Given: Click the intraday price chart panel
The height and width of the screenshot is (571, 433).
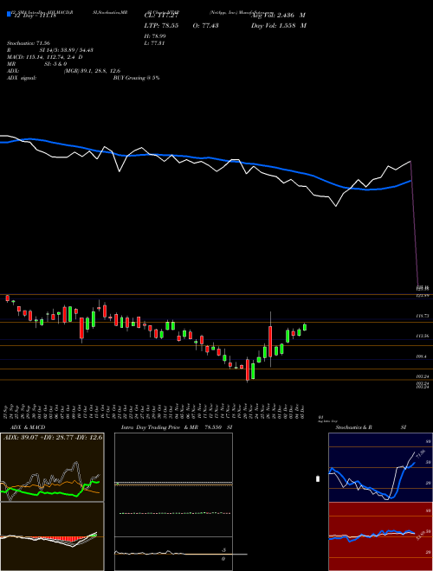Looking at the screenshot, I should [x=173, y=484].
